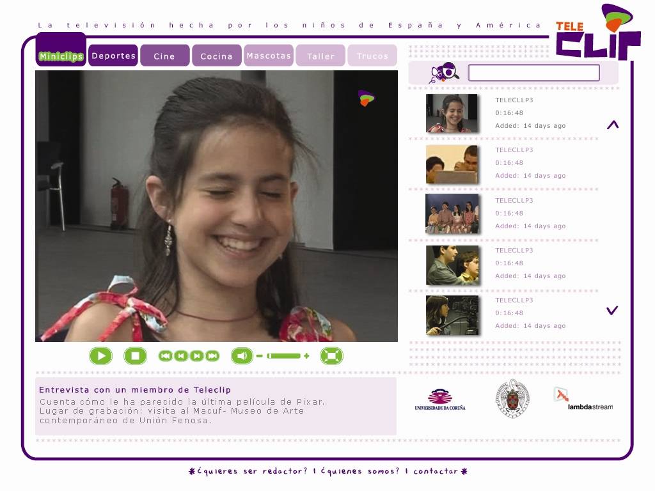Lower volume with the minus sign
This screenshot has height=491, width=655.
260,356
